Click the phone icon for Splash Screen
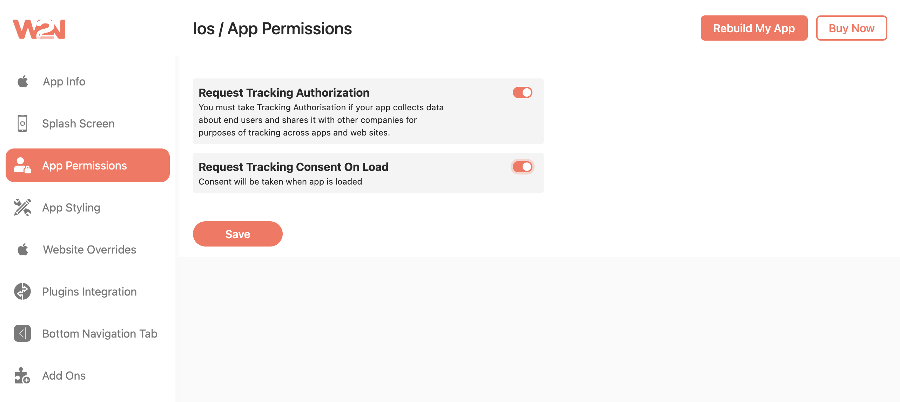This screenshot has width=900, height=402. (22, 123)
